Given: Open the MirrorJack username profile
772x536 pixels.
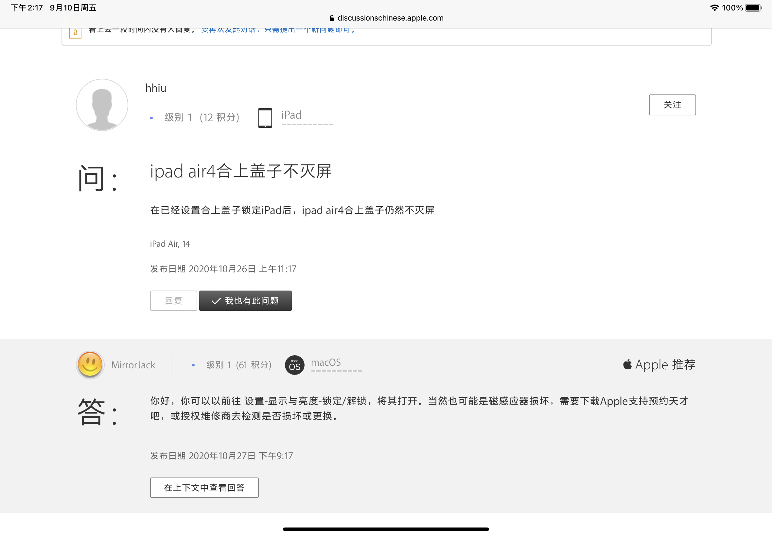Looking at the screenshot, I should (133, 365).
